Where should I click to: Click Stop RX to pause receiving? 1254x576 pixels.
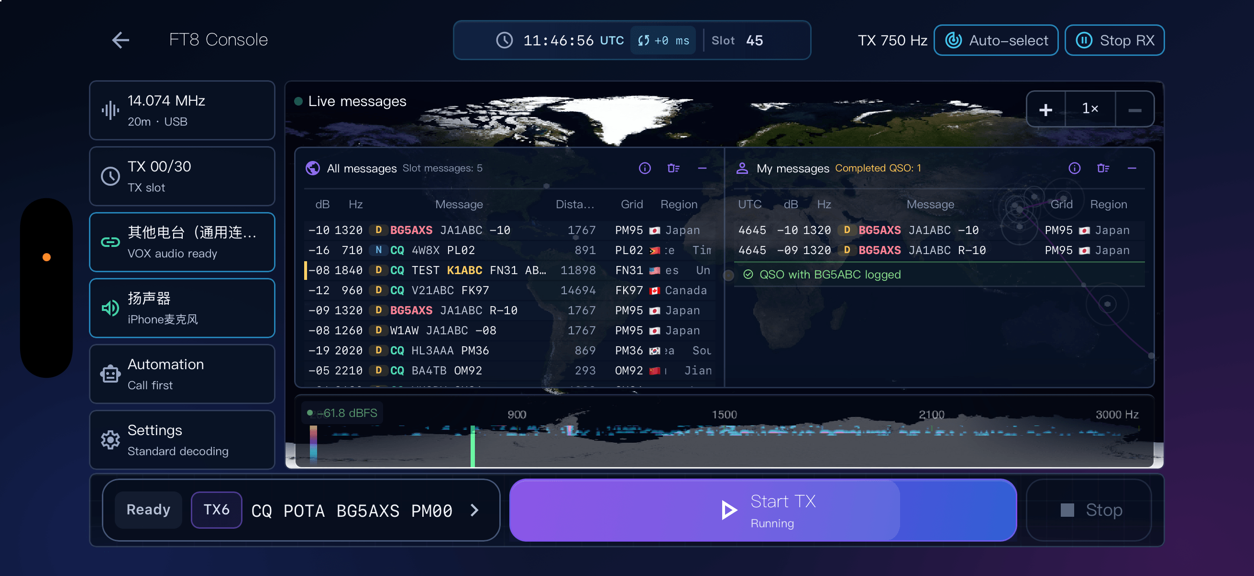point(1114,40)
